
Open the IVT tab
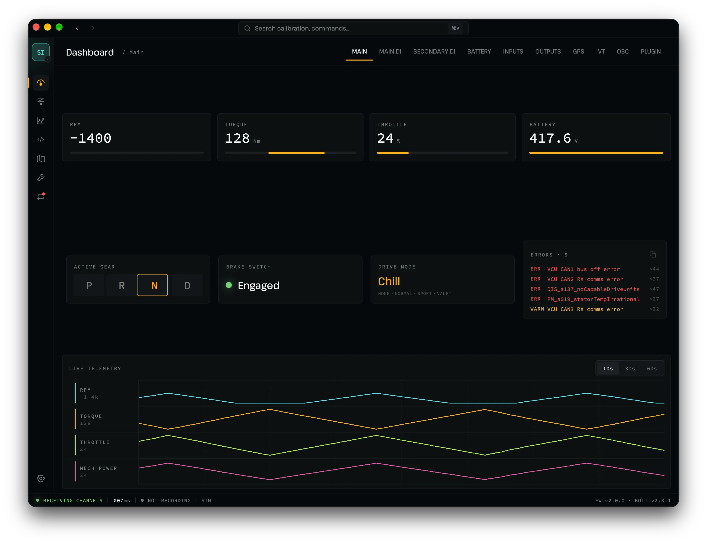(601, 52)
